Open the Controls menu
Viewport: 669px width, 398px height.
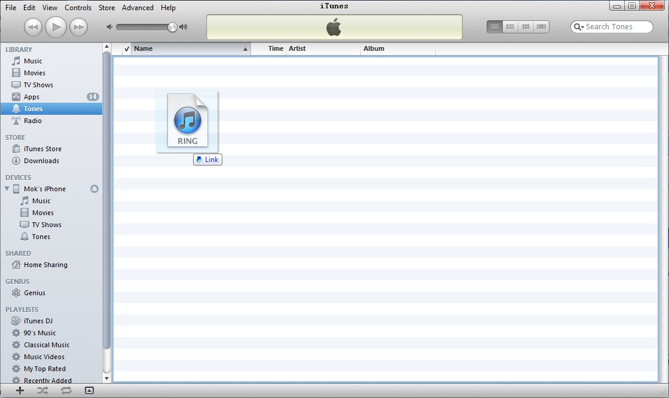[x=78, y=8]
